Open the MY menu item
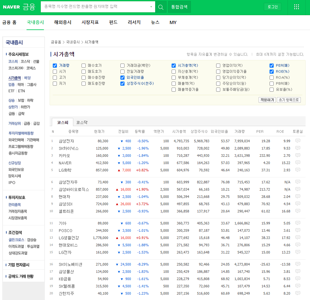This screenshot has width=310, height=300. tap(173, 22)
